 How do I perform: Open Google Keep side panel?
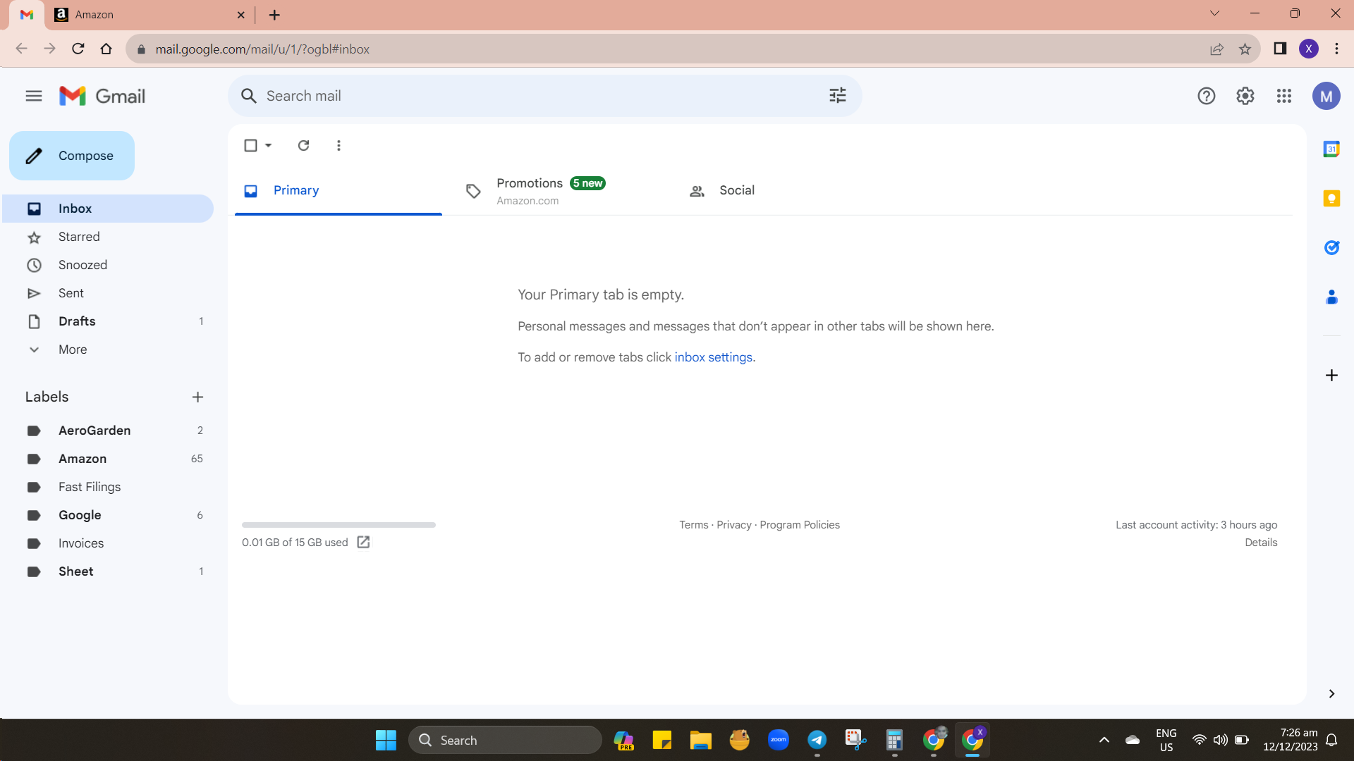(x=1331, y=199)
